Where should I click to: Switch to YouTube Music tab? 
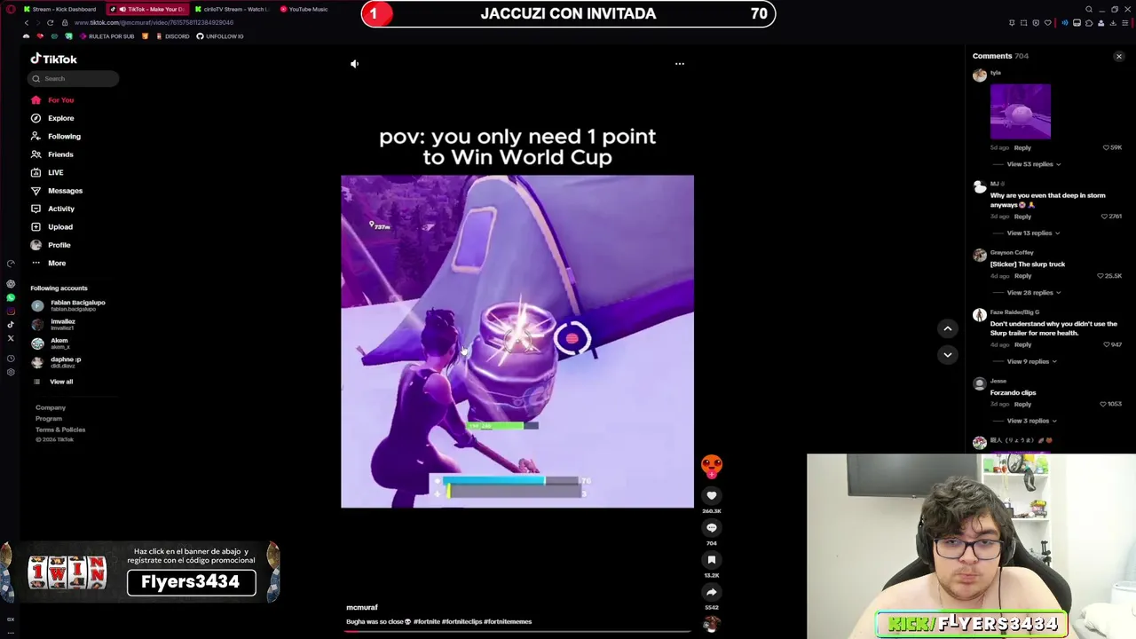pos(304,9)
